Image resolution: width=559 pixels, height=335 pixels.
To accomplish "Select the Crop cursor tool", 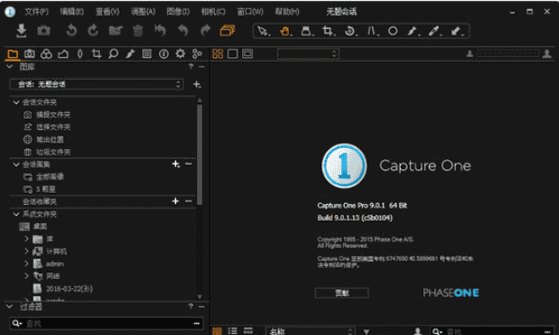I will [328, 31].
